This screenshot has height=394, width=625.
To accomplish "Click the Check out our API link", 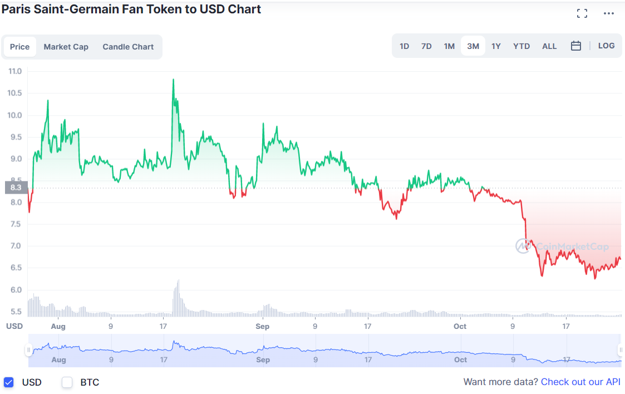I will coord(580,382).
